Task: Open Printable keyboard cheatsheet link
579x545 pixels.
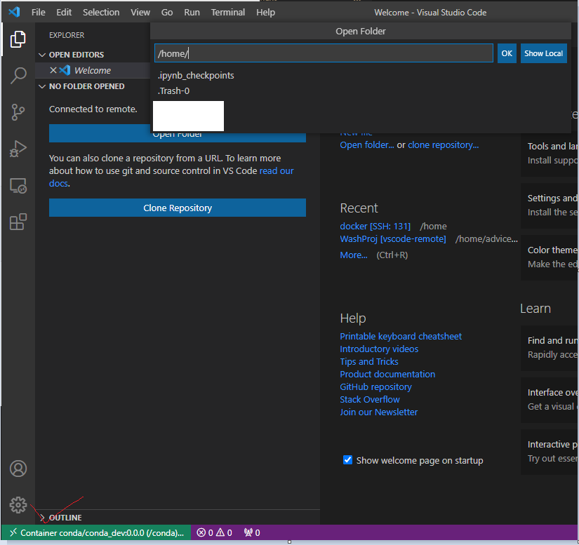Action: 401,336
